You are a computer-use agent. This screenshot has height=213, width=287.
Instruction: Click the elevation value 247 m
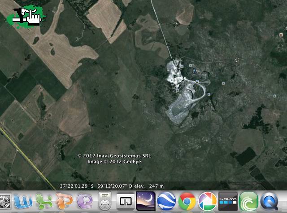(157, 186)
